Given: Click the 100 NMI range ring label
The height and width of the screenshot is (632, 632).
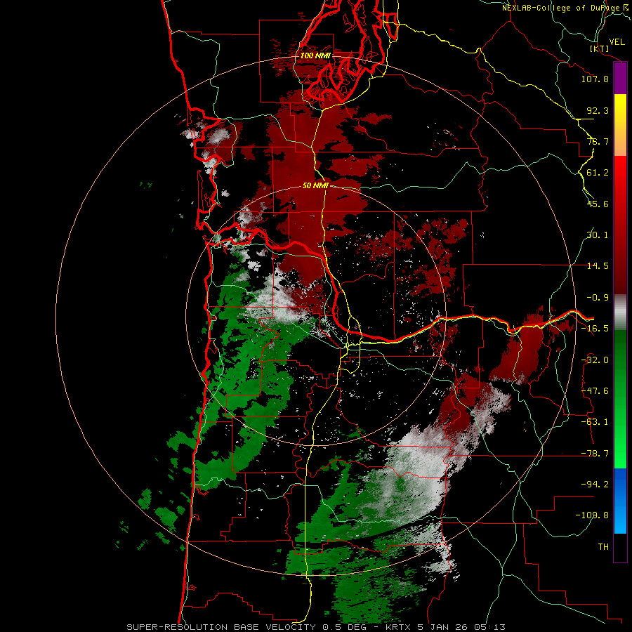Looking at the screenshot, I should [315, 55].
